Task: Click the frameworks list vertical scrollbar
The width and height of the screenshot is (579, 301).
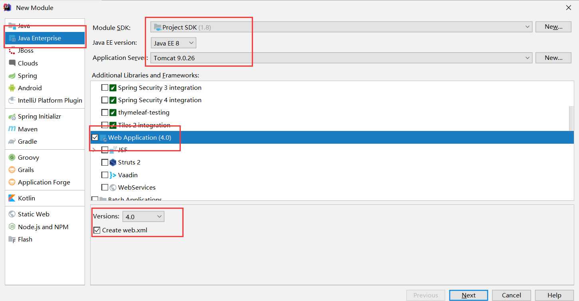Action: pos(571,118)
